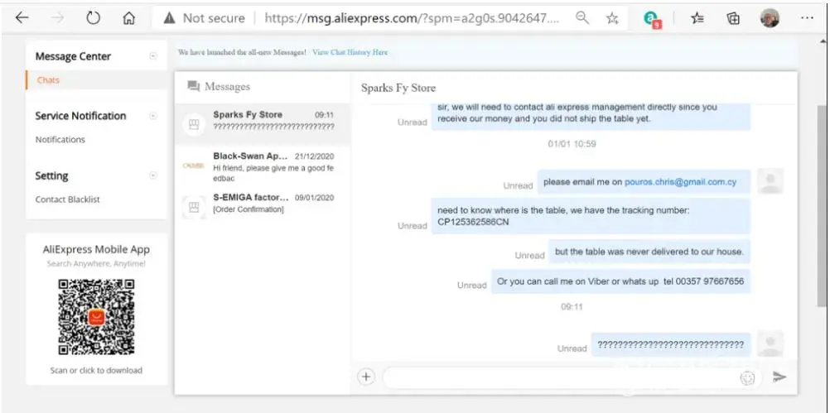Open the zoom magnifier in address bar
This screenshot has width=830, height=413.
coord(582,18)
